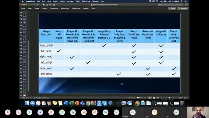This screenshot has width=209, height=118.
Task: Switch to Slide Sorter grid view icon
Action: 154,98
